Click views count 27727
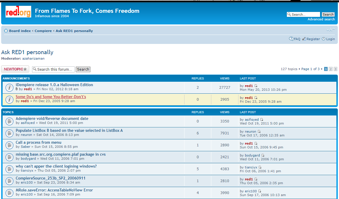The height and width of the screenshot is (199, 339). tap(225, 87)
